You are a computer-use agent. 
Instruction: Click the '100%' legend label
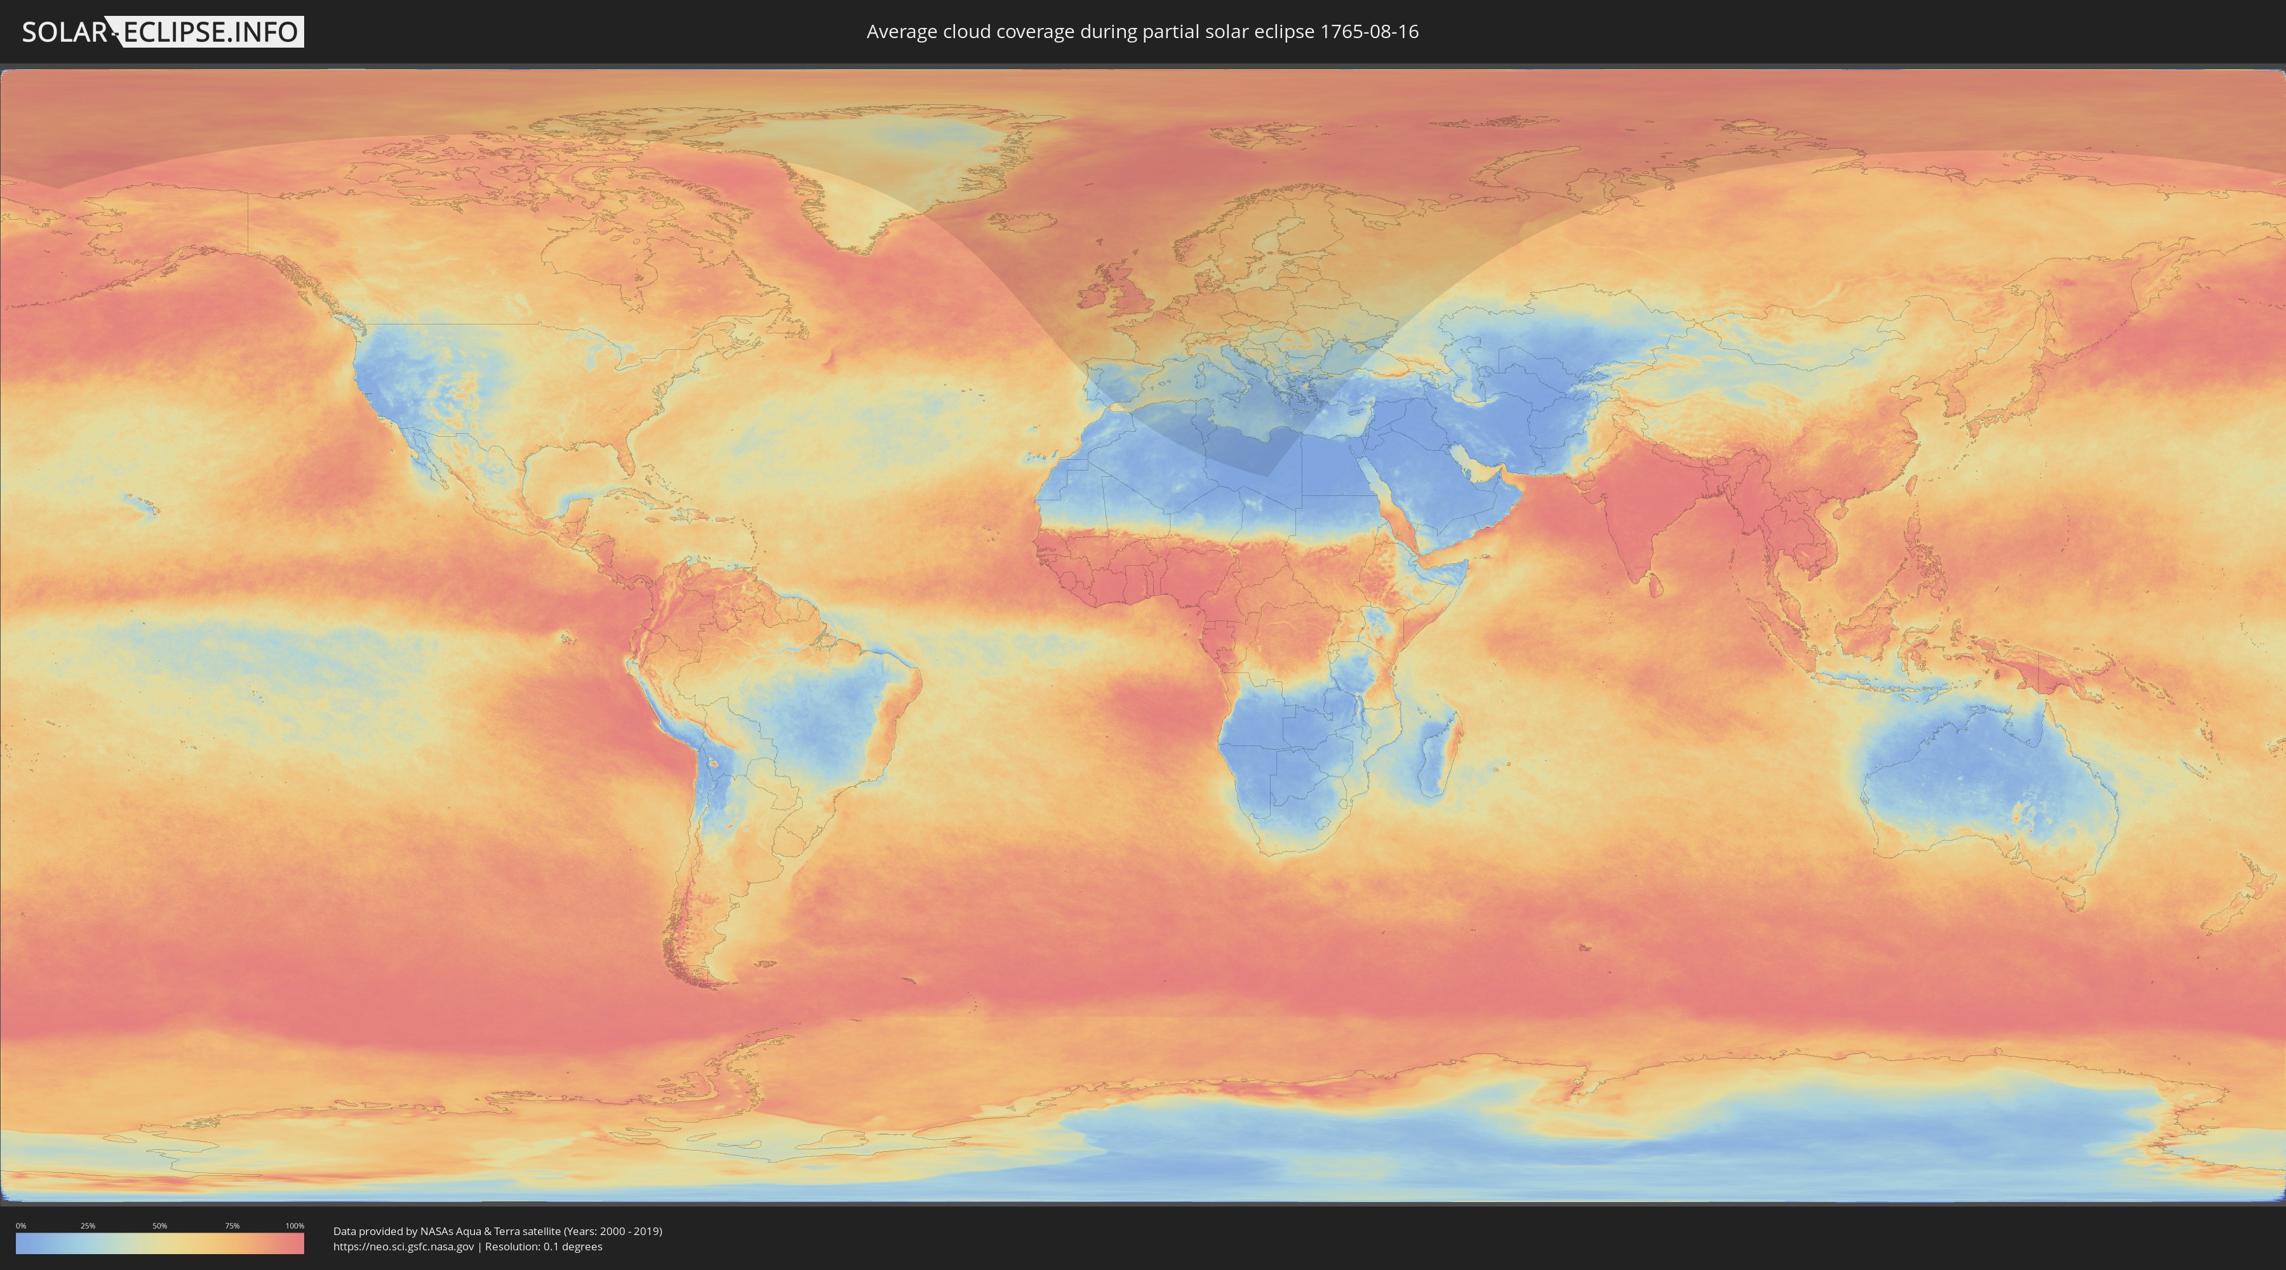[x=295, y=1226]
